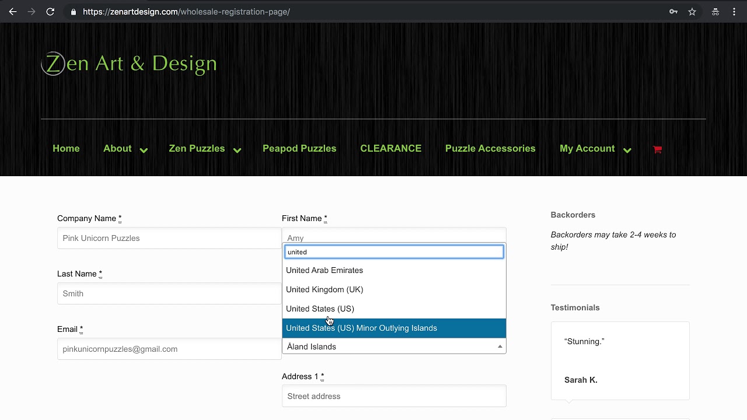This screenshot has height=420, width=747.
Task: Click the country search box containing 'united'
Action: pyautogui.click(x=394, y=252)
